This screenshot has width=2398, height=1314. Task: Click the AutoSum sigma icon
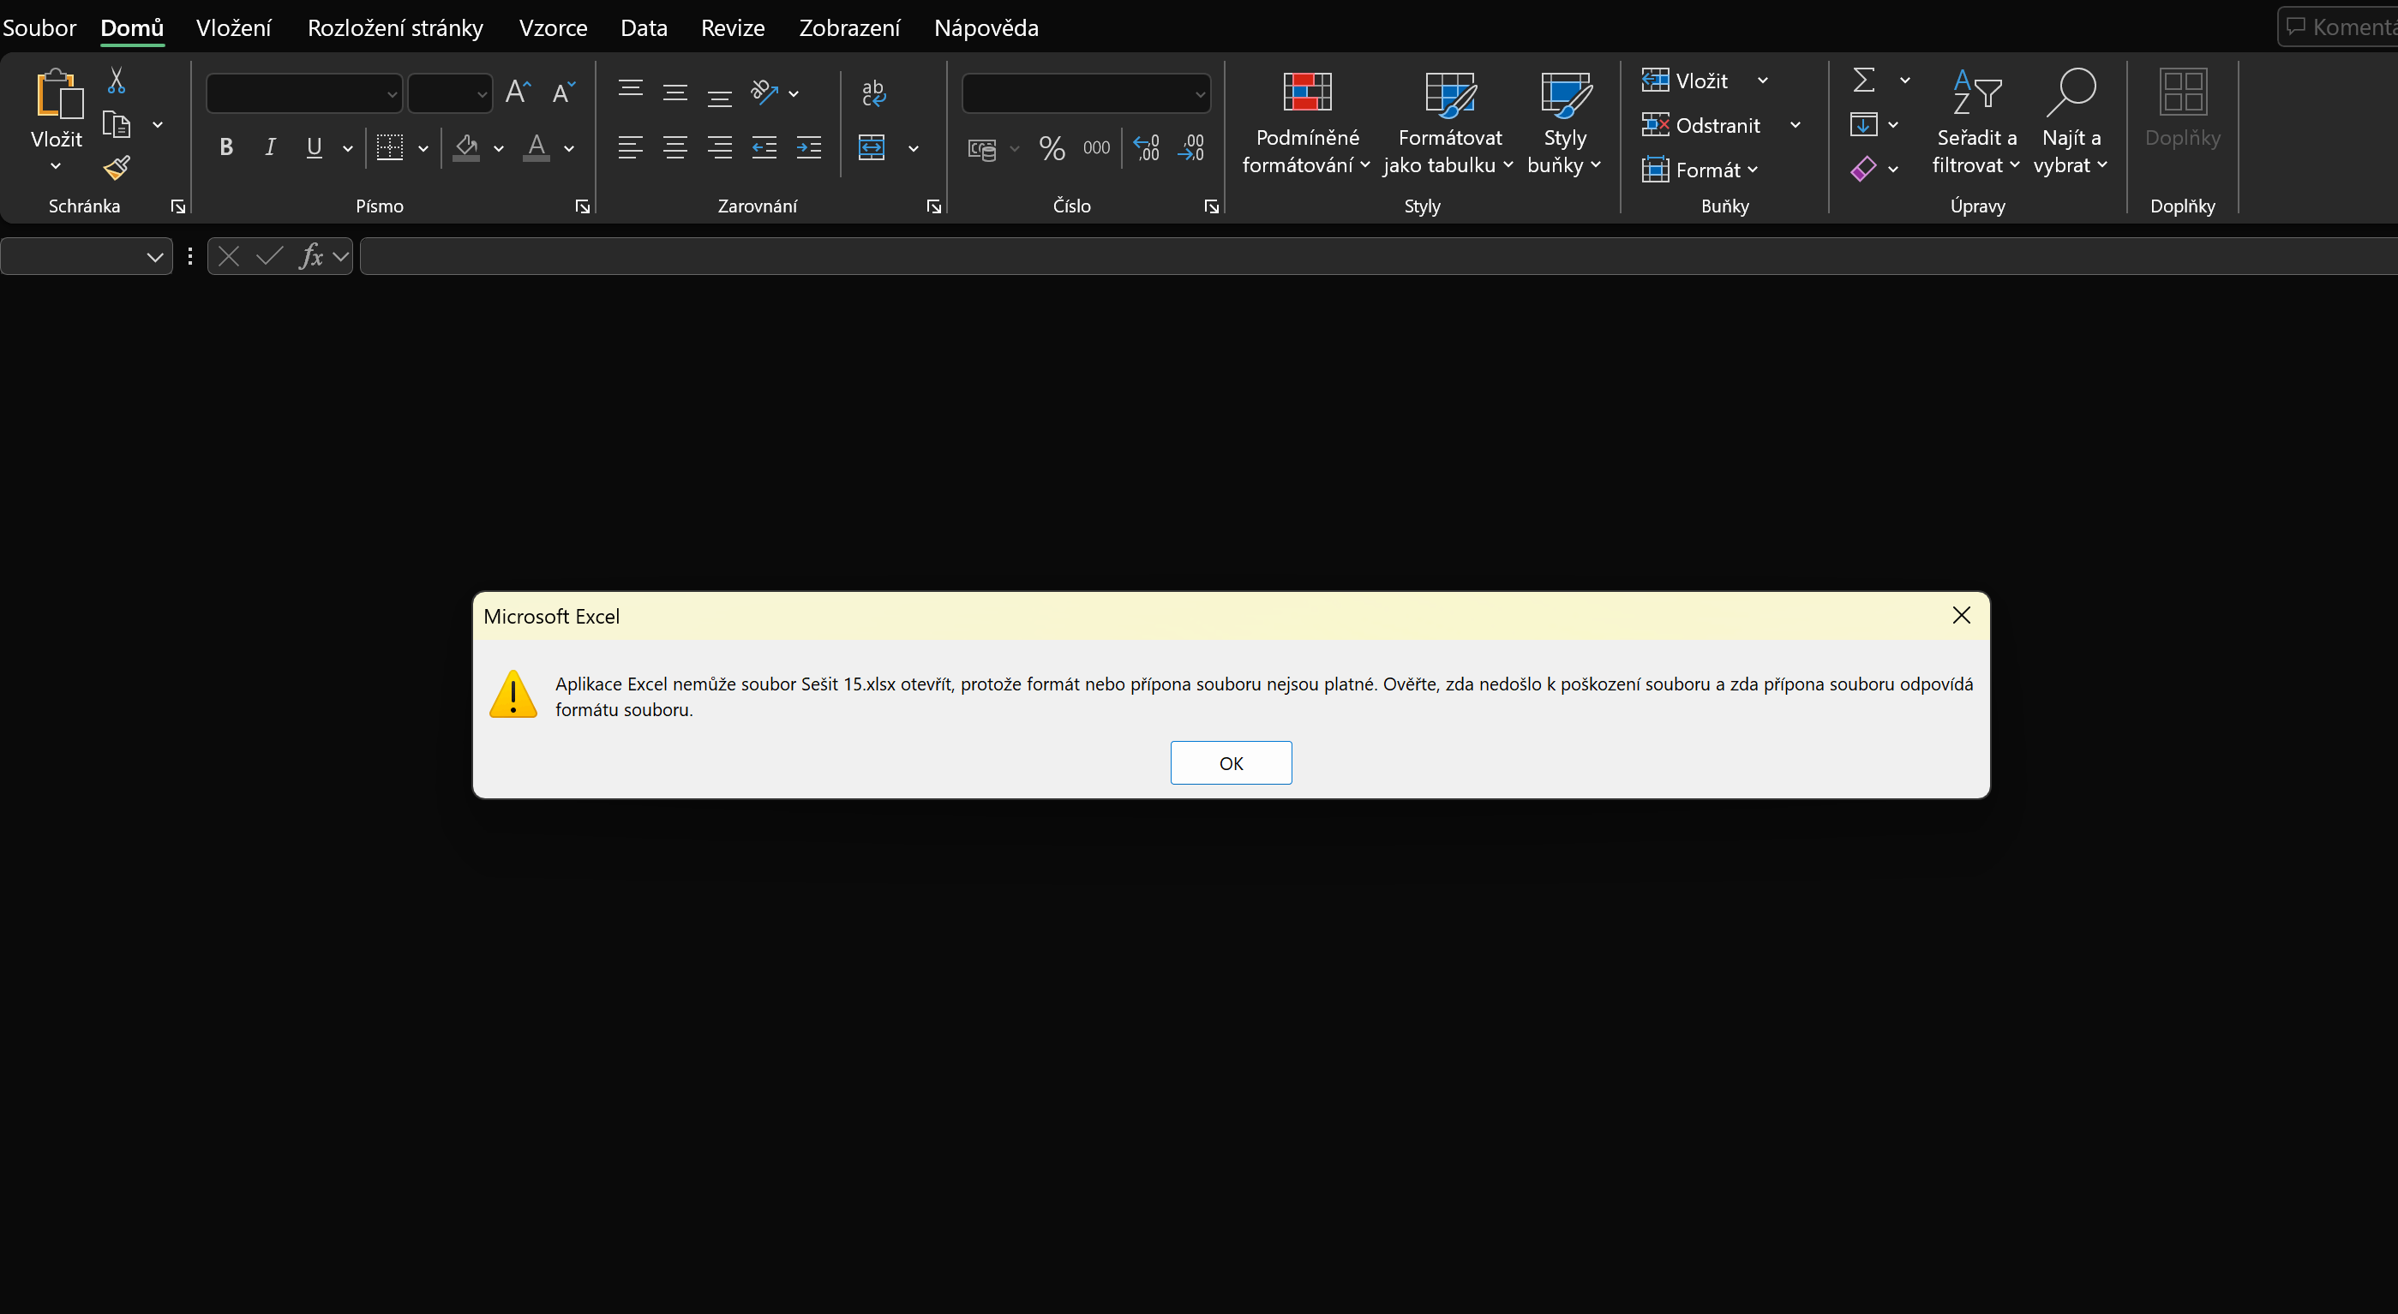coord(1864,80)
